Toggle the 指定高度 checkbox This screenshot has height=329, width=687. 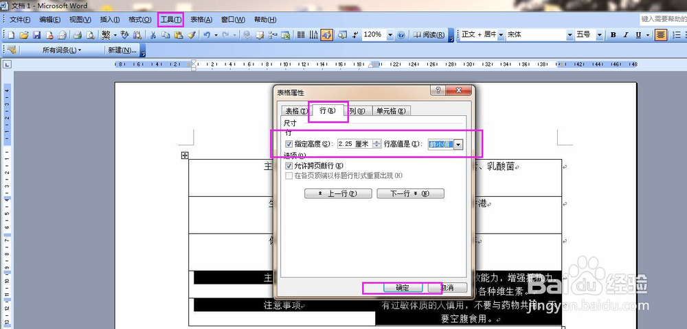tap(289, 144)
